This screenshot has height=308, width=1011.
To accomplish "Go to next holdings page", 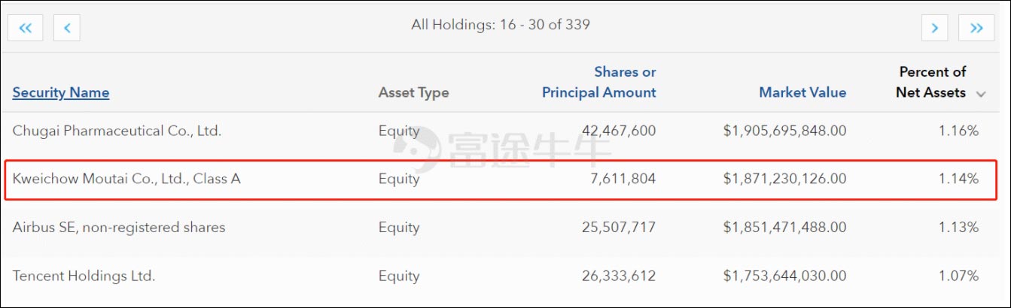I will pyautogui.click(x=934, y=28).
